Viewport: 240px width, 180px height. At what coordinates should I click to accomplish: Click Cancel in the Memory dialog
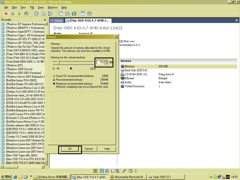pyautogui.click(x=88, y=149)
